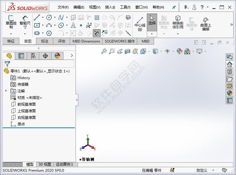Open the Select tool dropdown arrow
This screenshot has width=236, height=175.
(152, 34)
